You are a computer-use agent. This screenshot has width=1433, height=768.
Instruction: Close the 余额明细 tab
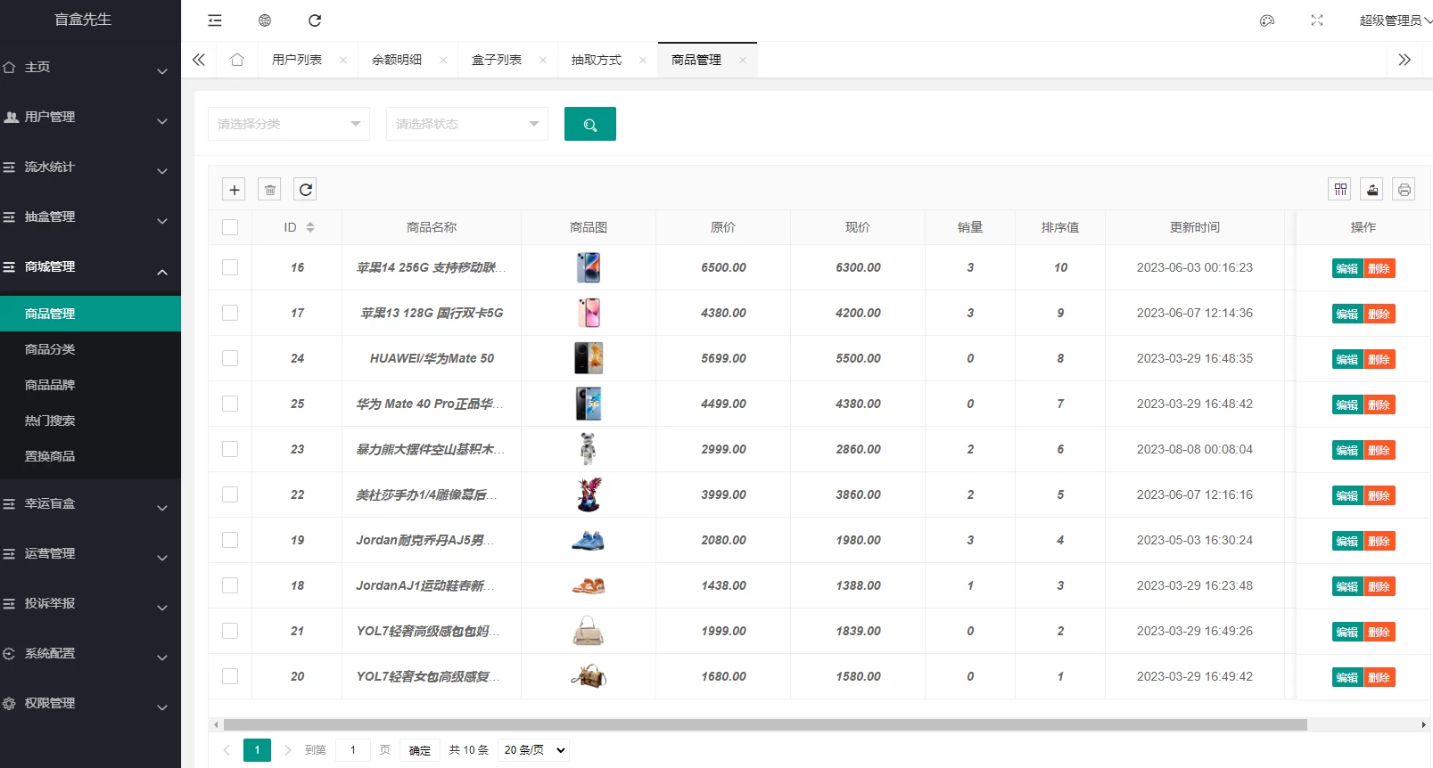(x=443, y=60)
